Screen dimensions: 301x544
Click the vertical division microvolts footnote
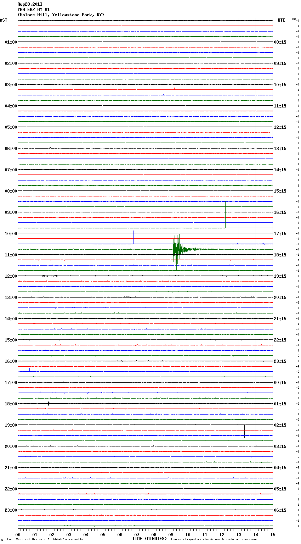pos(45,539)
